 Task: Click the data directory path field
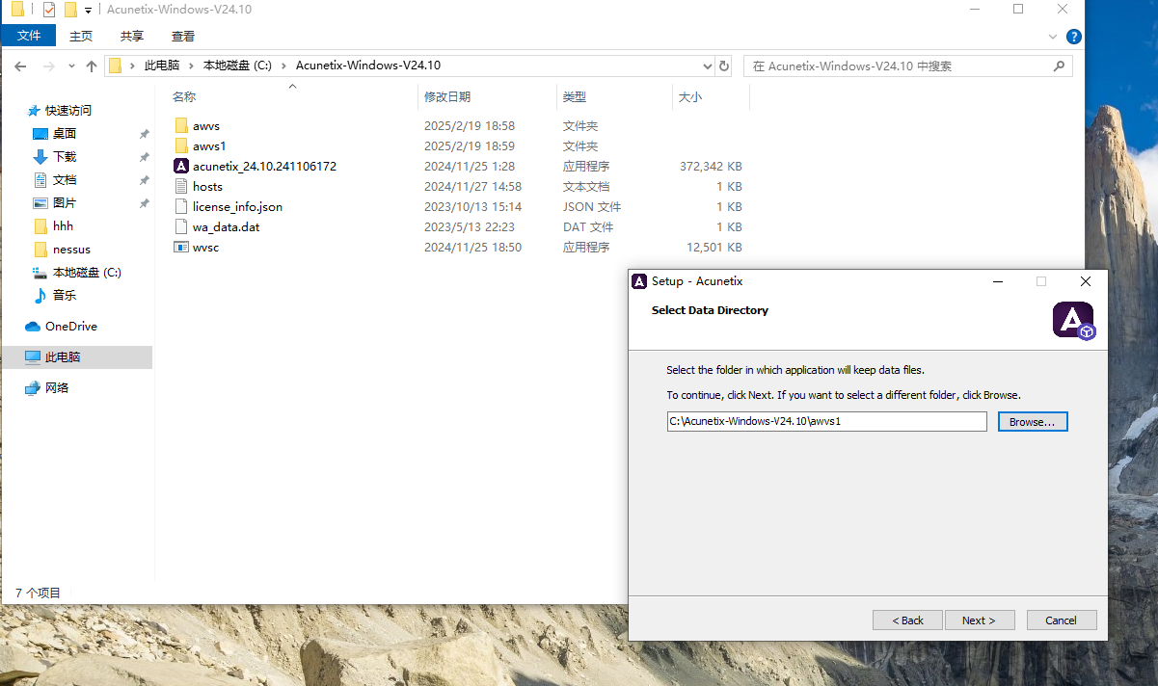click(x=826, y=422)
